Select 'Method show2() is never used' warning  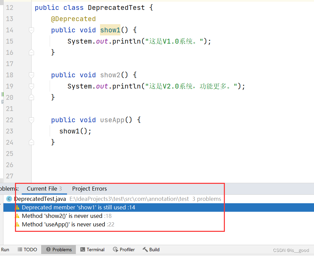point(159,216)
